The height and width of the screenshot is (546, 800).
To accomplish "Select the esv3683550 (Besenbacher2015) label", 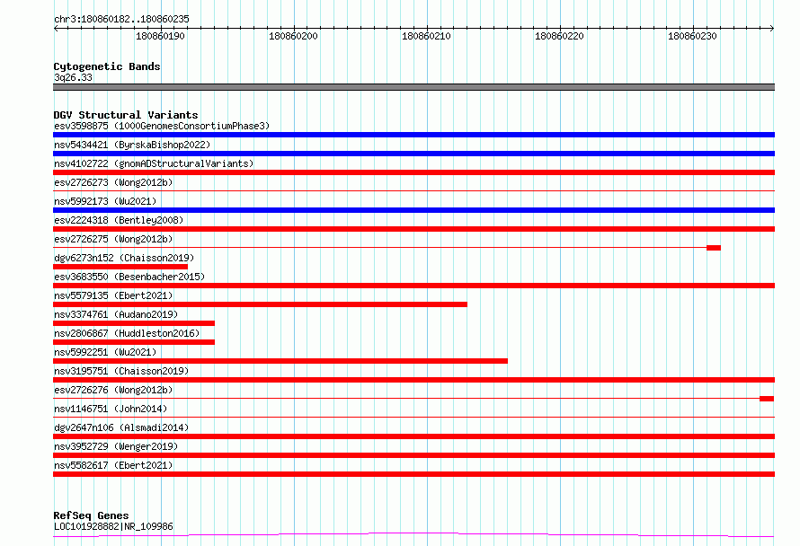I will coord(129,277).
